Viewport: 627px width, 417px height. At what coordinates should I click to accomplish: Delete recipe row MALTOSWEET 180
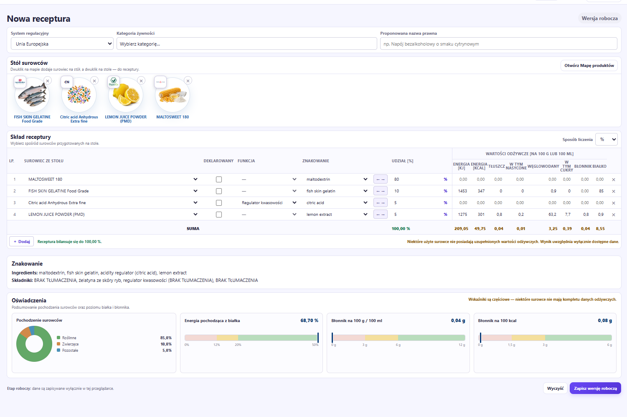click(614, 179)
